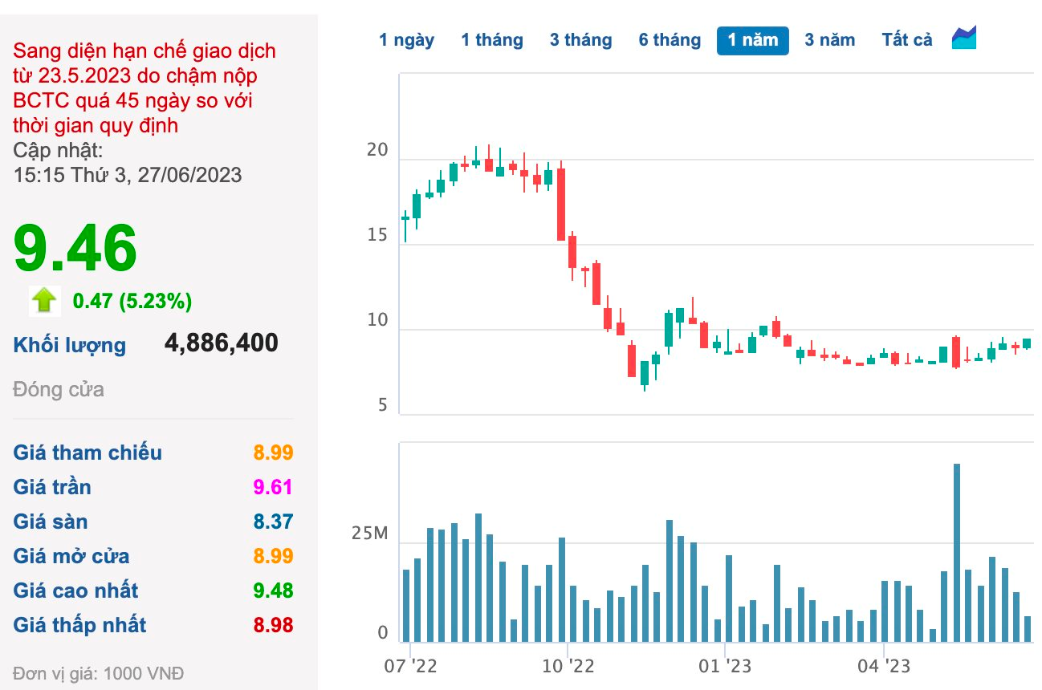The image size is (1042, 690).
Task: Click the tallest volume bar in the chart
Action: coord(956,553)
